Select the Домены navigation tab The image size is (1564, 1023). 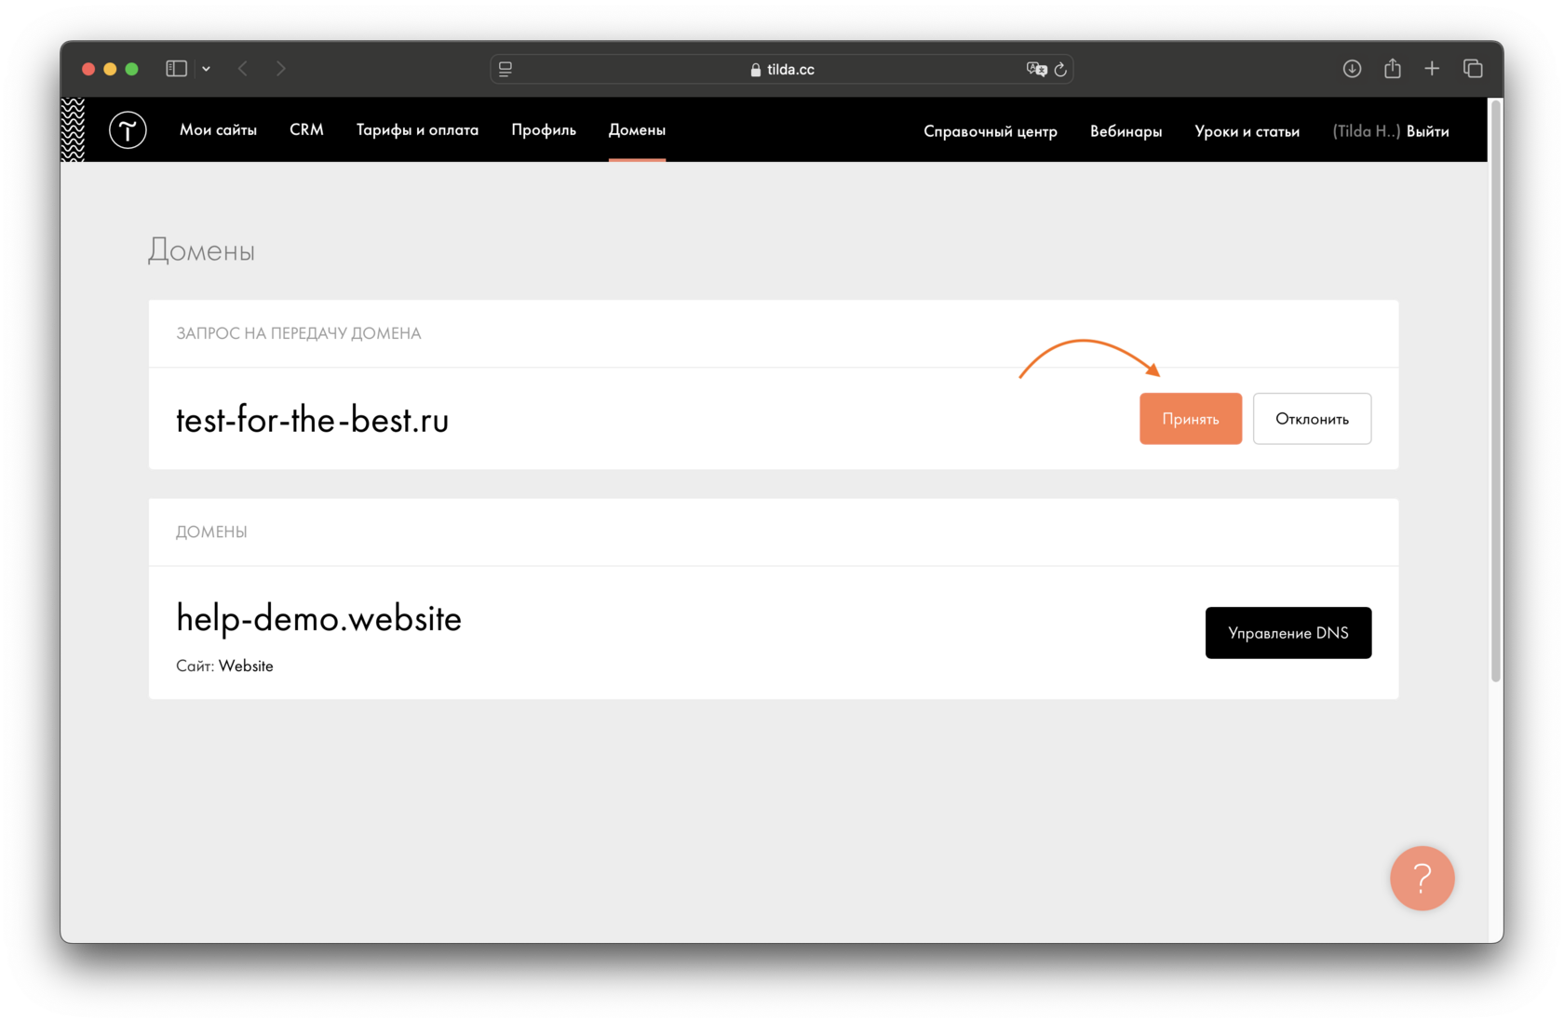[637, 130]
